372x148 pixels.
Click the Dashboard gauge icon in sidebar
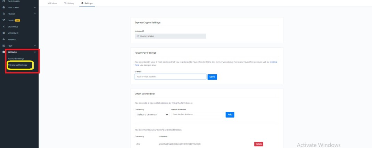(3, 1)
